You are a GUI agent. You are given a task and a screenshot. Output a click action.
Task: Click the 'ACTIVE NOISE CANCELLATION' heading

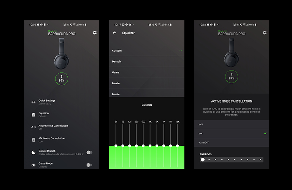pyautogui.click(x=232, y=101)
